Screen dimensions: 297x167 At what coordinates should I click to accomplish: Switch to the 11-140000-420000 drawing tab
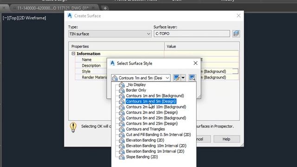coord(52,8)
